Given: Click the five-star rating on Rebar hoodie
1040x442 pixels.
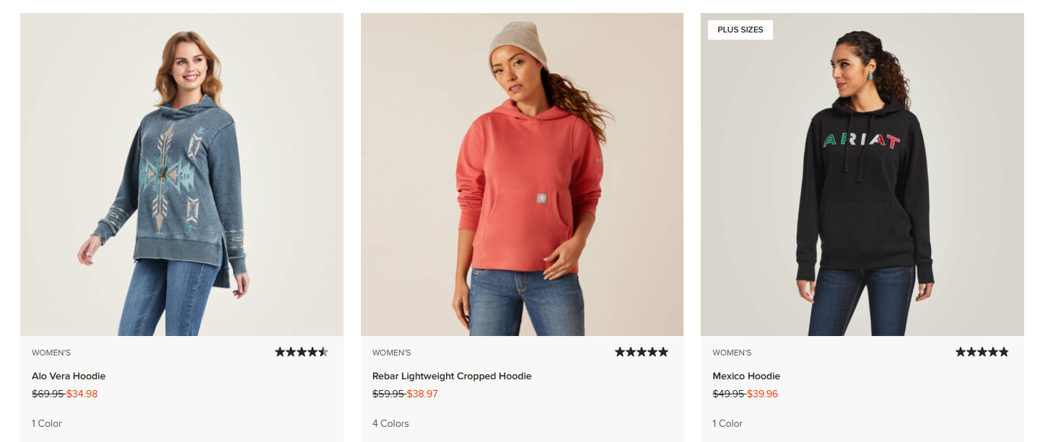Looking at the screenshot, I should [x=641, y=351].
